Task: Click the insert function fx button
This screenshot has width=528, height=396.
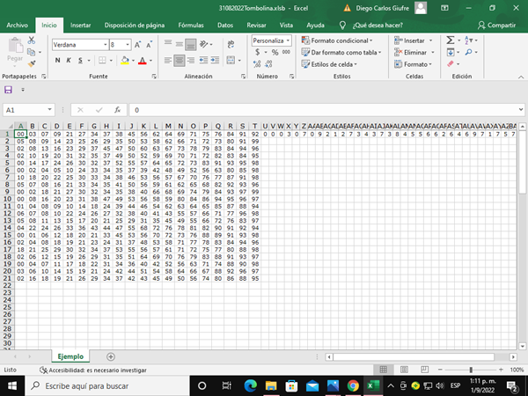Action: [117, 110]
